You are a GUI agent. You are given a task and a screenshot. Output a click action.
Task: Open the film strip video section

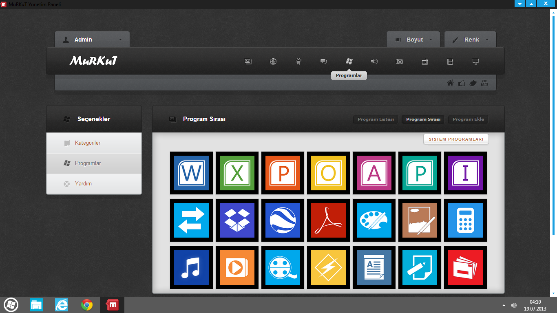coord(450,62)
